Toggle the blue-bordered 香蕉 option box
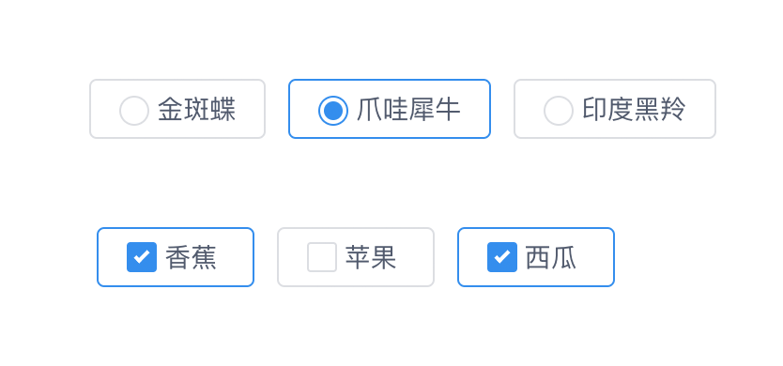Image resolution: width=783 pixels, height=366 pixels. click(176, 257)
